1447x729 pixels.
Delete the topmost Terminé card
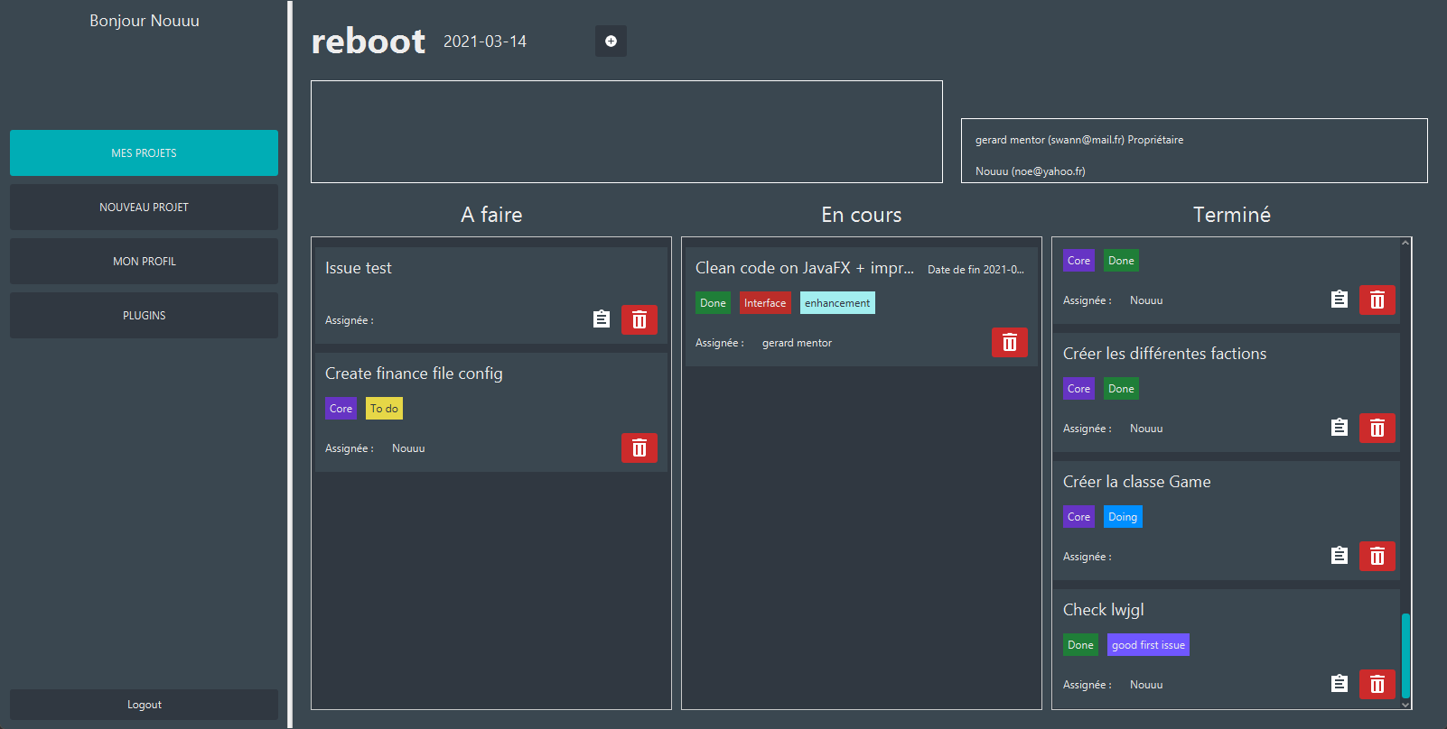click(1377, 300)
